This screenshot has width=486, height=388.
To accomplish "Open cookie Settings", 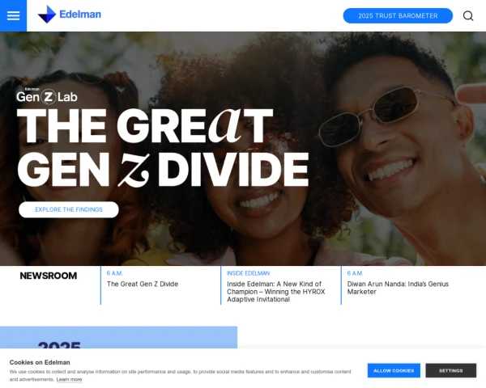I will 450,370.
